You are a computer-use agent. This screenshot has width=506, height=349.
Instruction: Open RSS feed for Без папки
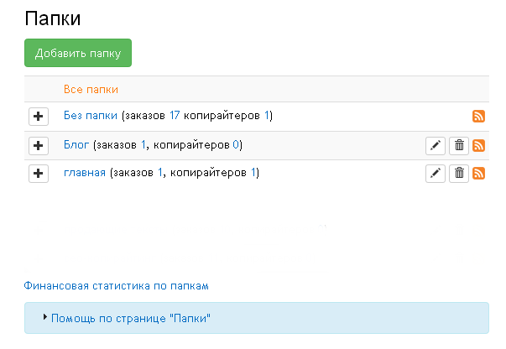[x=478, y=116]
